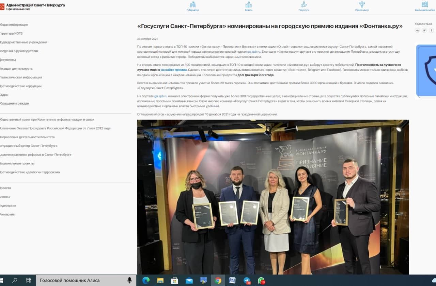Open Общественный совет при Комитете sidebar link

point(47,120)
